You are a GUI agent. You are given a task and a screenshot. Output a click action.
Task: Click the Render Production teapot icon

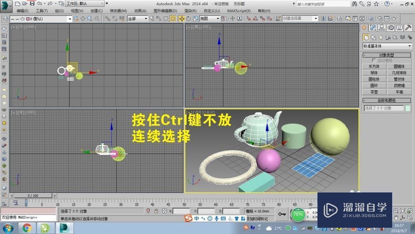point(394,19)
